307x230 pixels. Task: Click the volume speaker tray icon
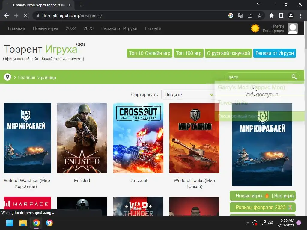(x=270, y=223)
